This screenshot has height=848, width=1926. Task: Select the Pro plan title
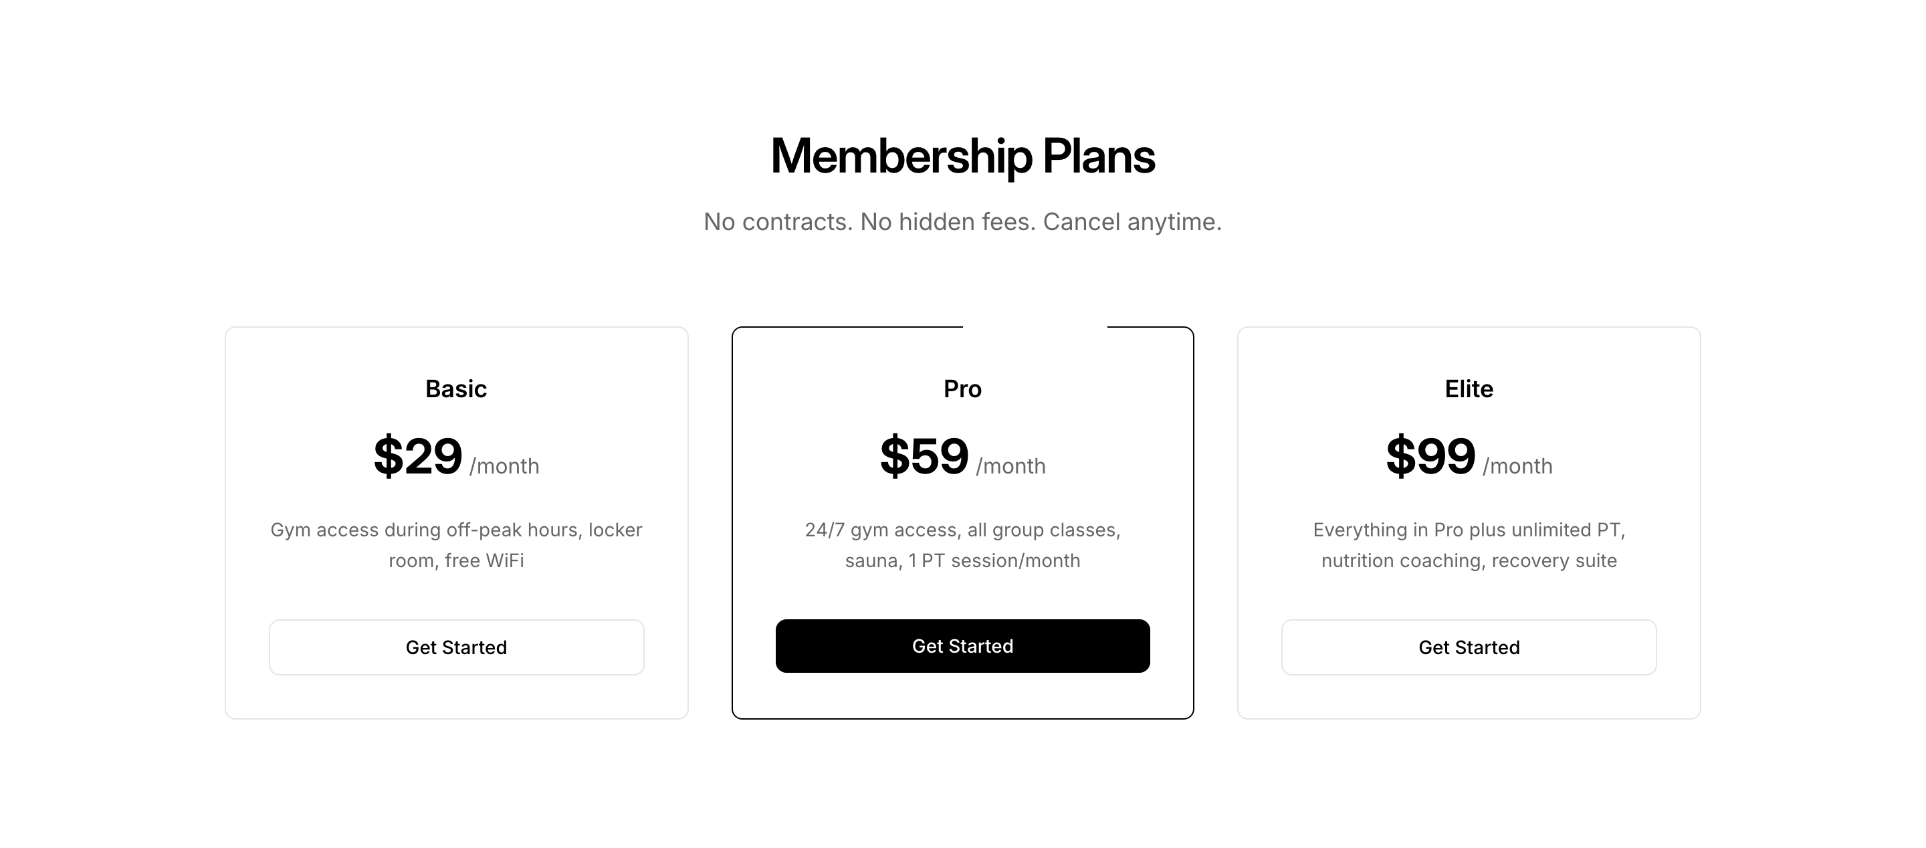pos(962,389)
